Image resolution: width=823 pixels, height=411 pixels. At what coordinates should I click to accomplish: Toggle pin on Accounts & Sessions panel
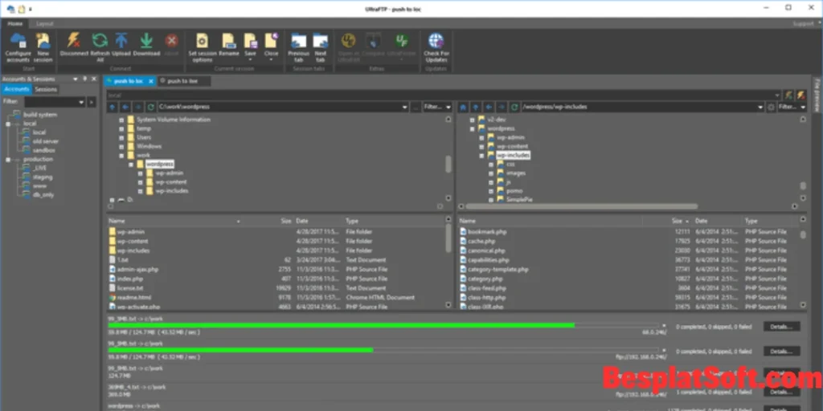pyautogui.click(x=85, y=79)
